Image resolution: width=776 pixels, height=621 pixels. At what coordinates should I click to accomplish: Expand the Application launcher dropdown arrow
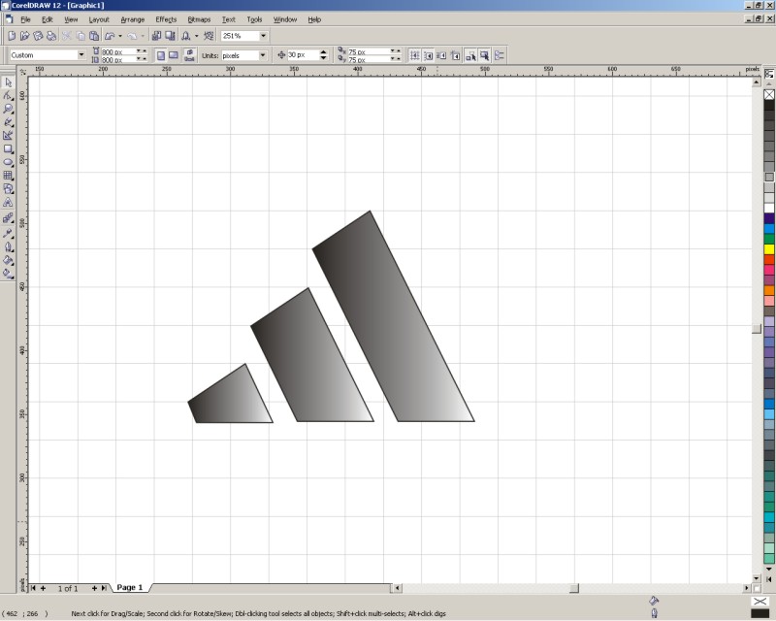click(x=197, y=36)
